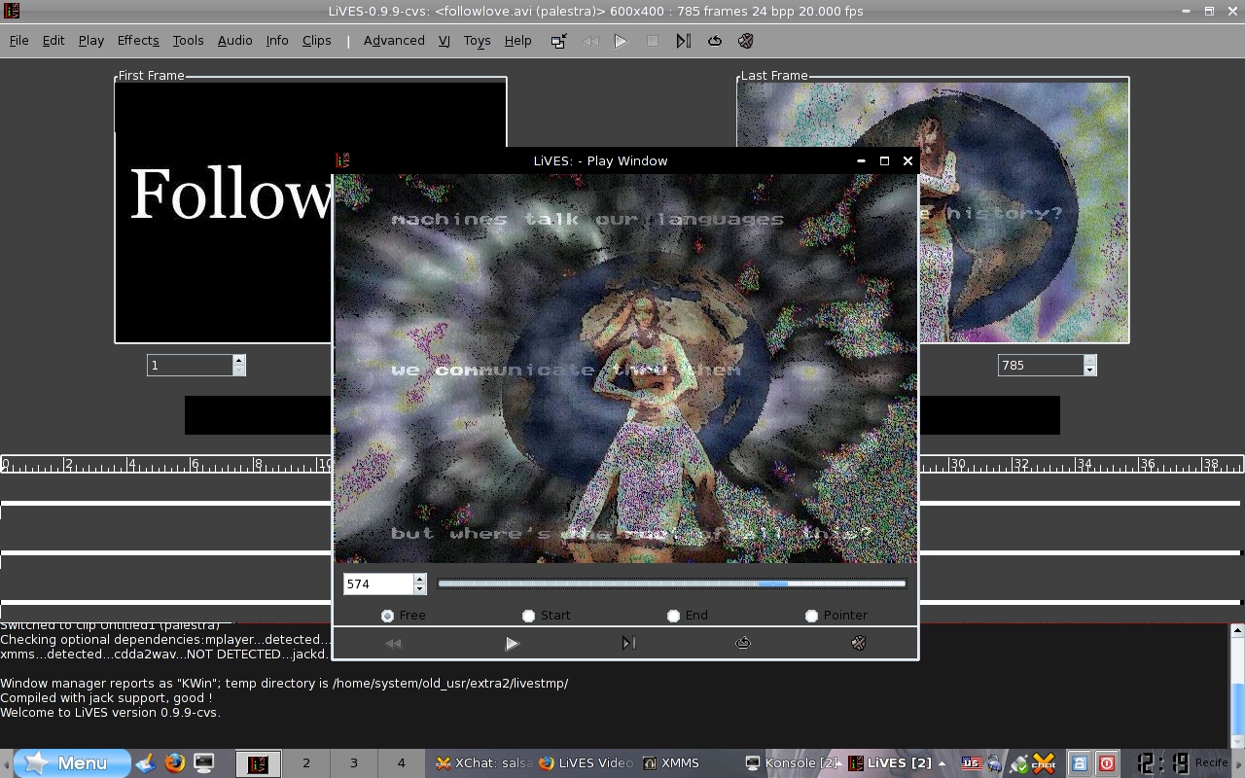Open the Help menu

[517, 41]
